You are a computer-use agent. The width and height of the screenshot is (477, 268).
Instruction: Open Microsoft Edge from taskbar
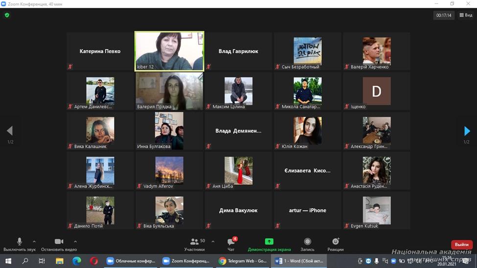77,261
